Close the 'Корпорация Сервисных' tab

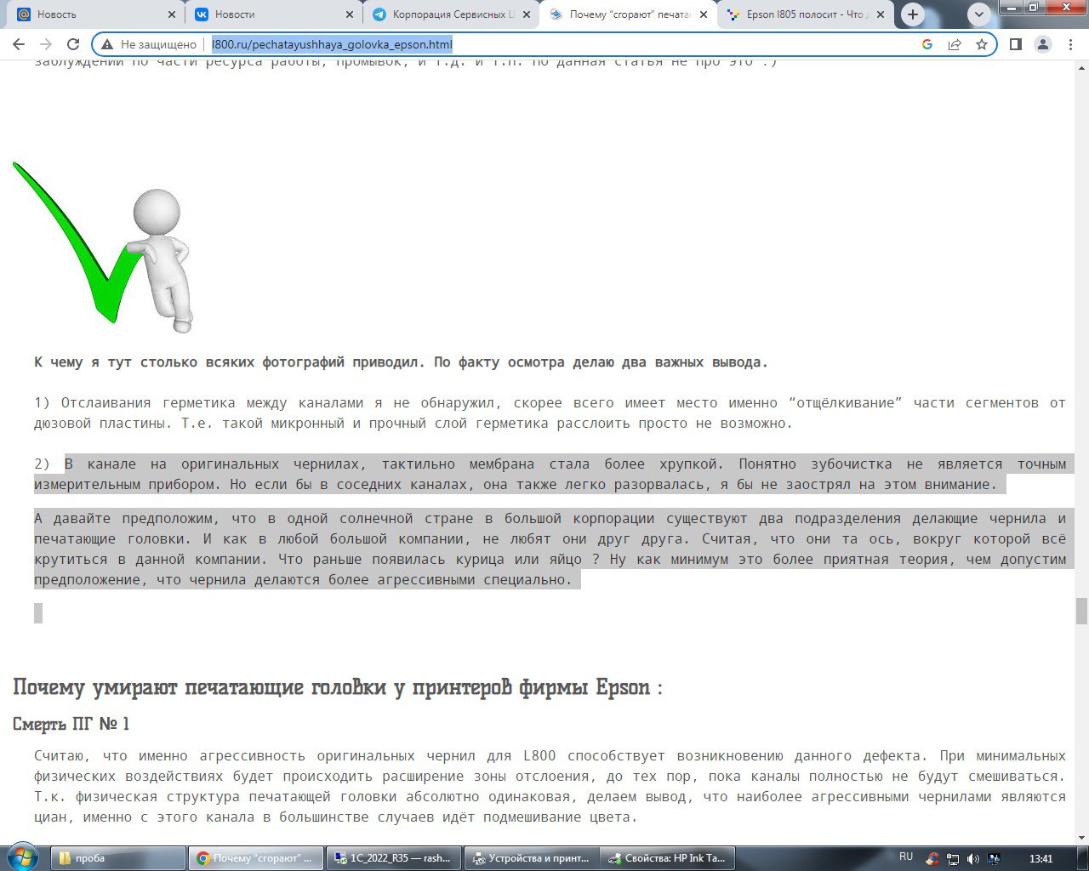[x=526, y=14]
